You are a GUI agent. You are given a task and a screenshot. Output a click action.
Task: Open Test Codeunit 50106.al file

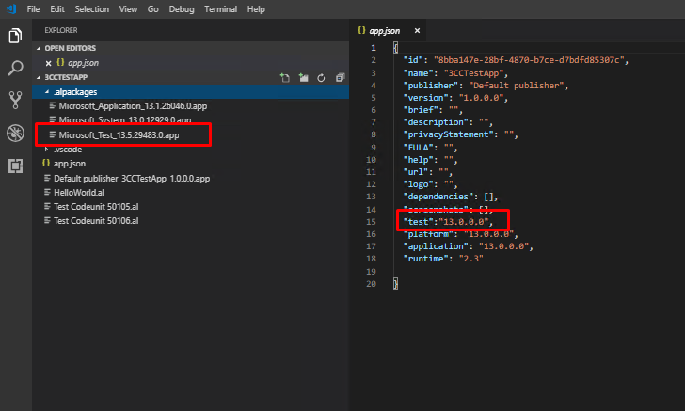(x=96, y=221)
